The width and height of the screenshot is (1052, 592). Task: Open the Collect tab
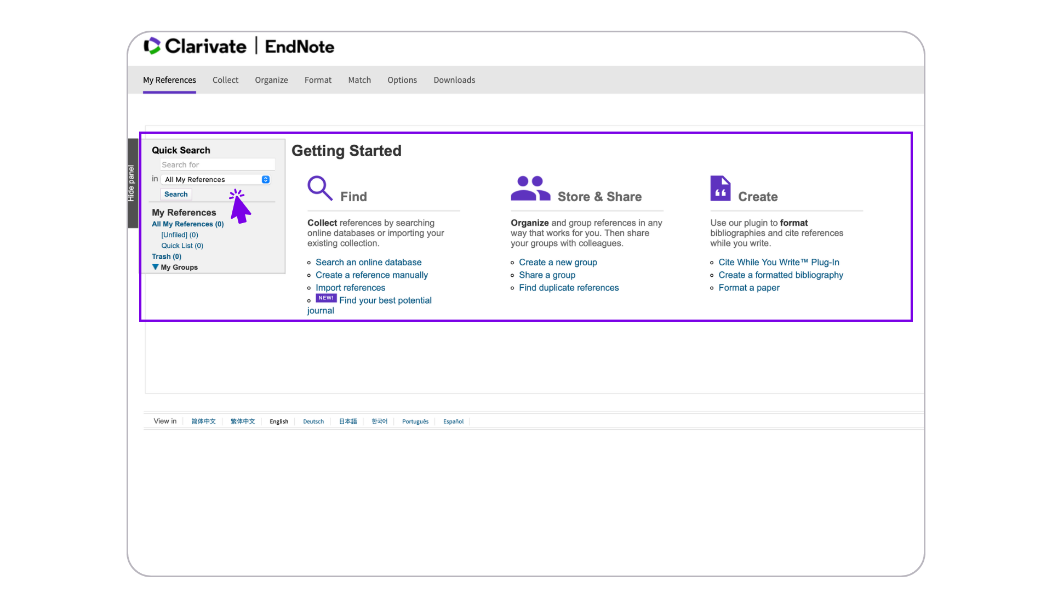(x=225, y=80)
